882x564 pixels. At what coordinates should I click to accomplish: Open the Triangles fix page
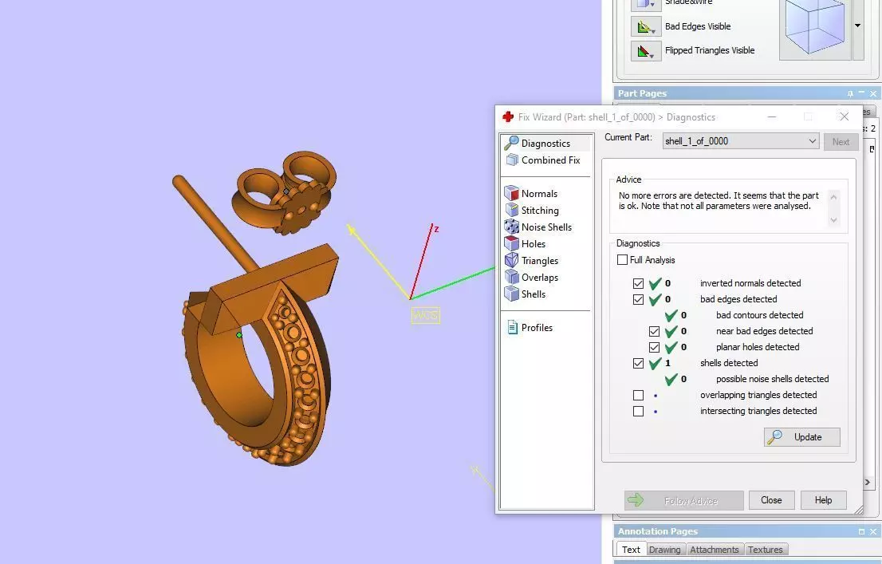click(532, 261)
